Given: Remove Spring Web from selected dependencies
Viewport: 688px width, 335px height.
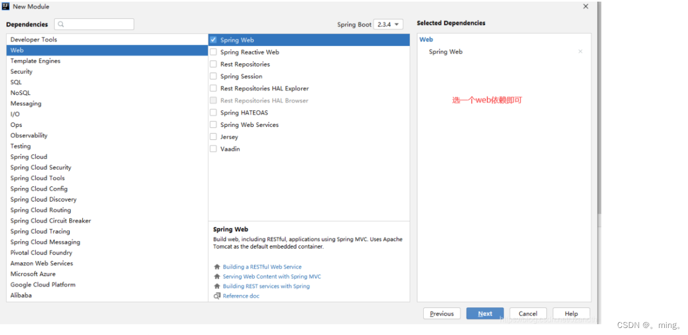Looking at the screenshot, I should (x=580, y=52).
